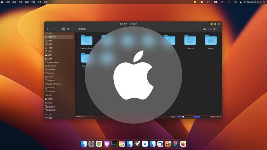Select the Applications folder icon
This screenshot has height=150, width=267.
[x=86, y=40]
